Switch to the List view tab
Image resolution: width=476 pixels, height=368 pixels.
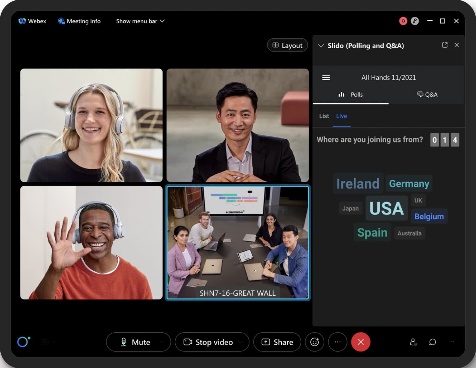324,116
